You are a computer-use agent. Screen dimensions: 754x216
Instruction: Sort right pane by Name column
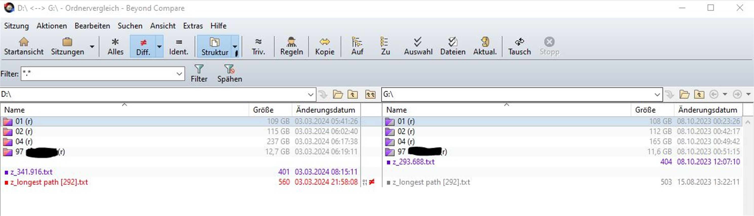pos(506,110)
